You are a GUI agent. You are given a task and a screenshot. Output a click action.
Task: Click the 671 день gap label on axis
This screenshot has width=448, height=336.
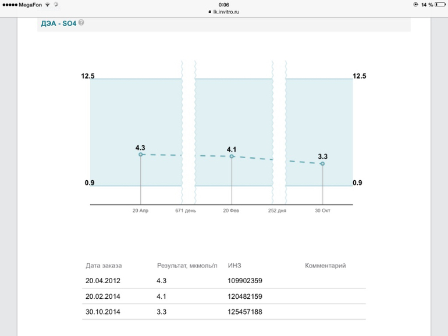pyautogui.click(x=186, y=210)
